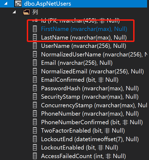This screenshot has width=149, height=160.
Task: Select TwoFactorEnabled (bit, 非 Null) column
Action: (83, 131)
